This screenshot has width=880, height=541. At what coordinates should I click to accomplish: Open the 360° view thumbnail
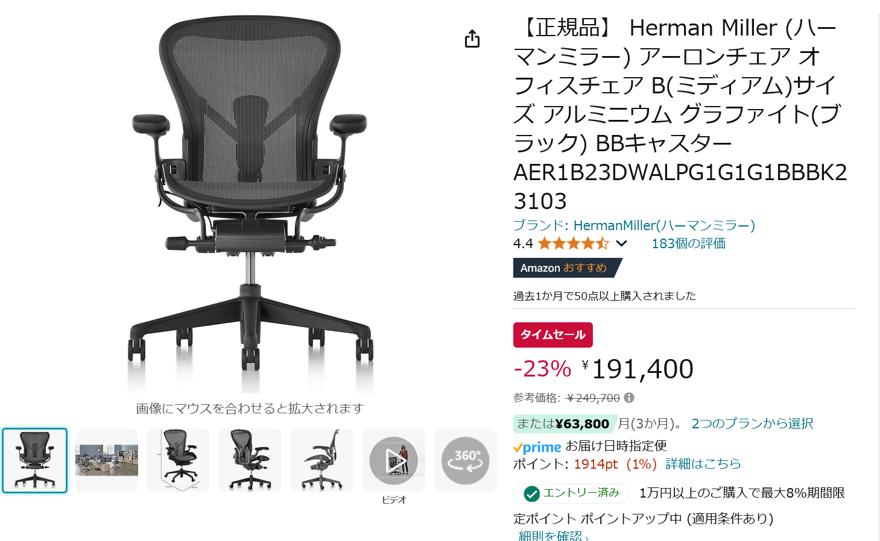point(466,461)
